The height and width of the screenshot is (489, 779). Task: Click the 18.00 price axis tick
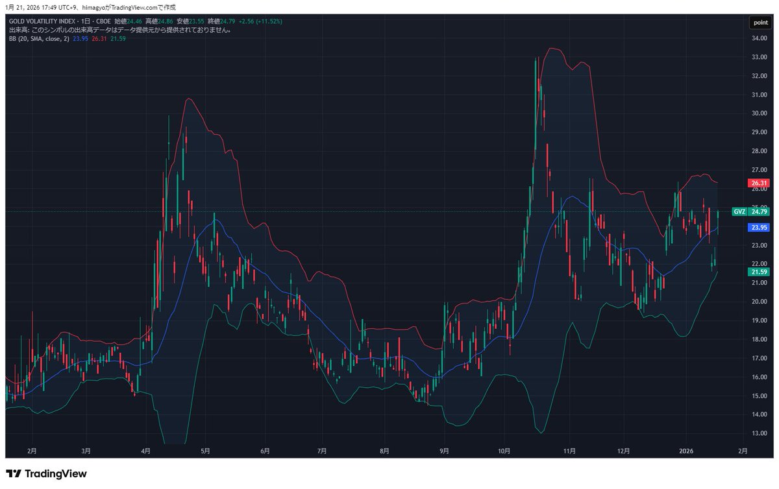[x=760, y=339]
